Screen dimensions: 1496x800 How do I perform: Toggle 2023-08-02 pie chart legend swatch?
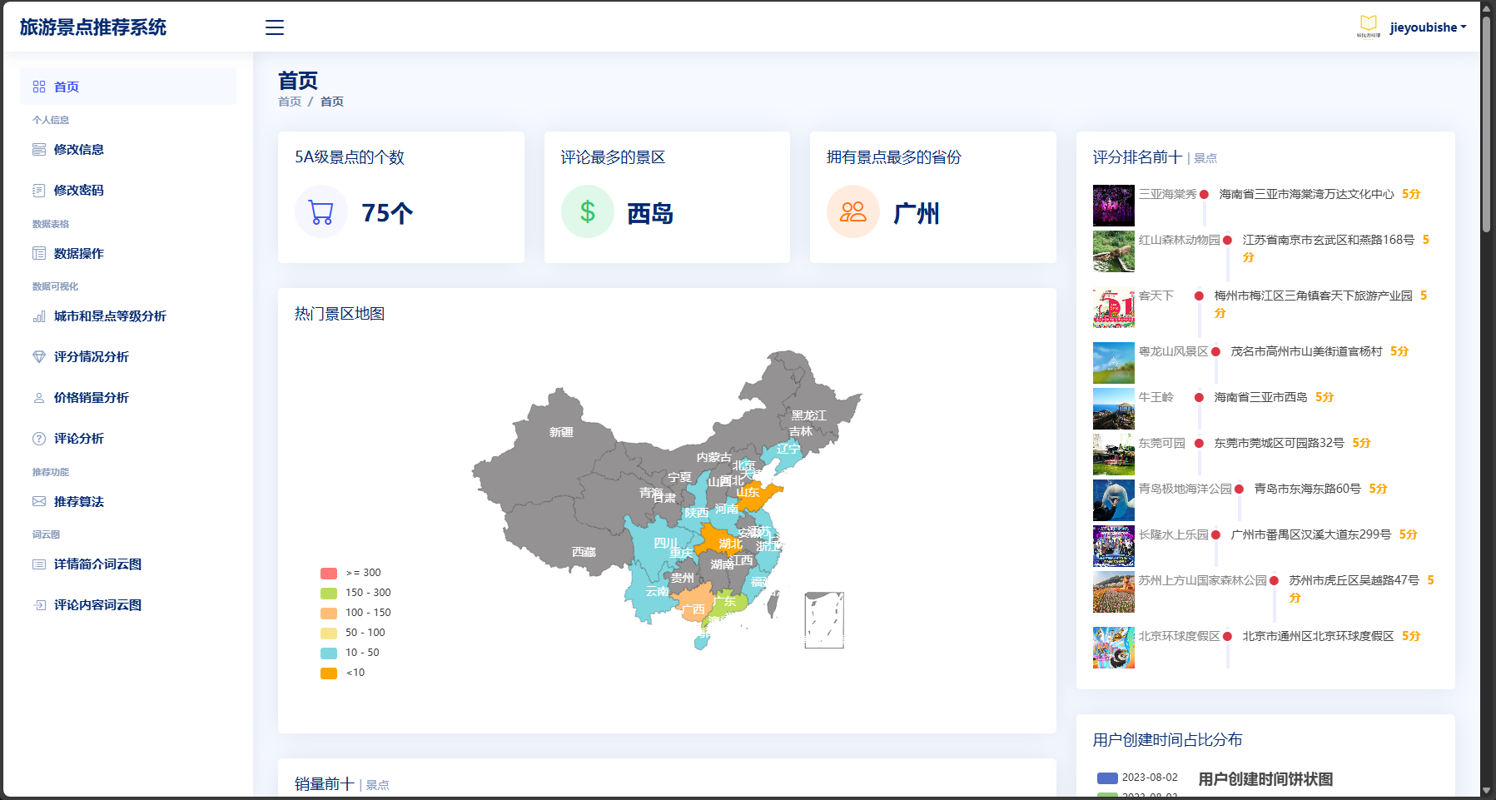click(1107, 778)
